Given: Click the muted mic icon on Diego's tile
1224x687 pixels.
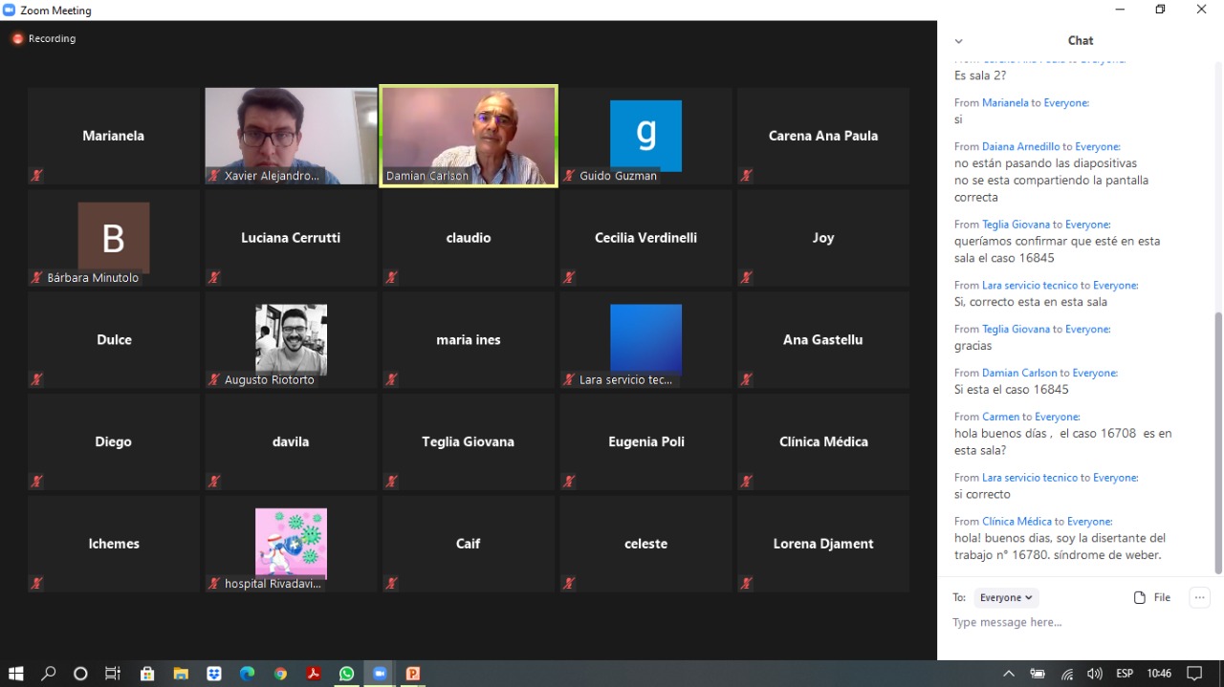Looking at the screenshot, I should coord(37,482).
